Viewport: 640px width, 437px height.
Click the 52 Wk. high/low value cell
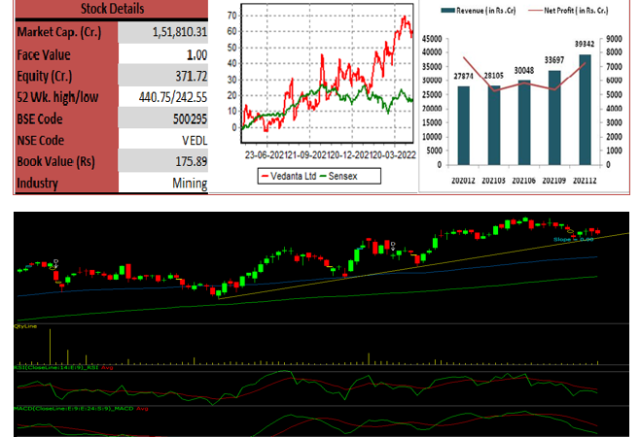click(x=163, y=97)
